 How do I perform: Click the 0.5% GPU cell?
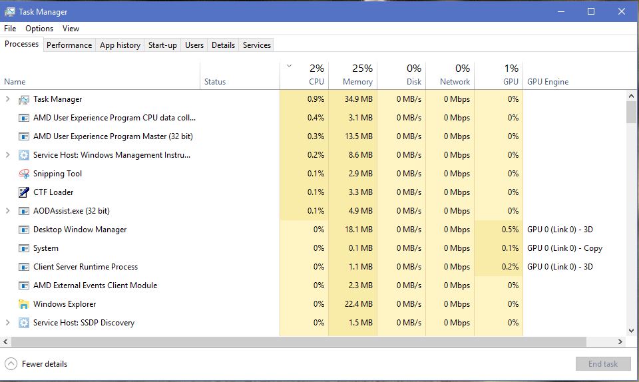click(x=499, y=230)
